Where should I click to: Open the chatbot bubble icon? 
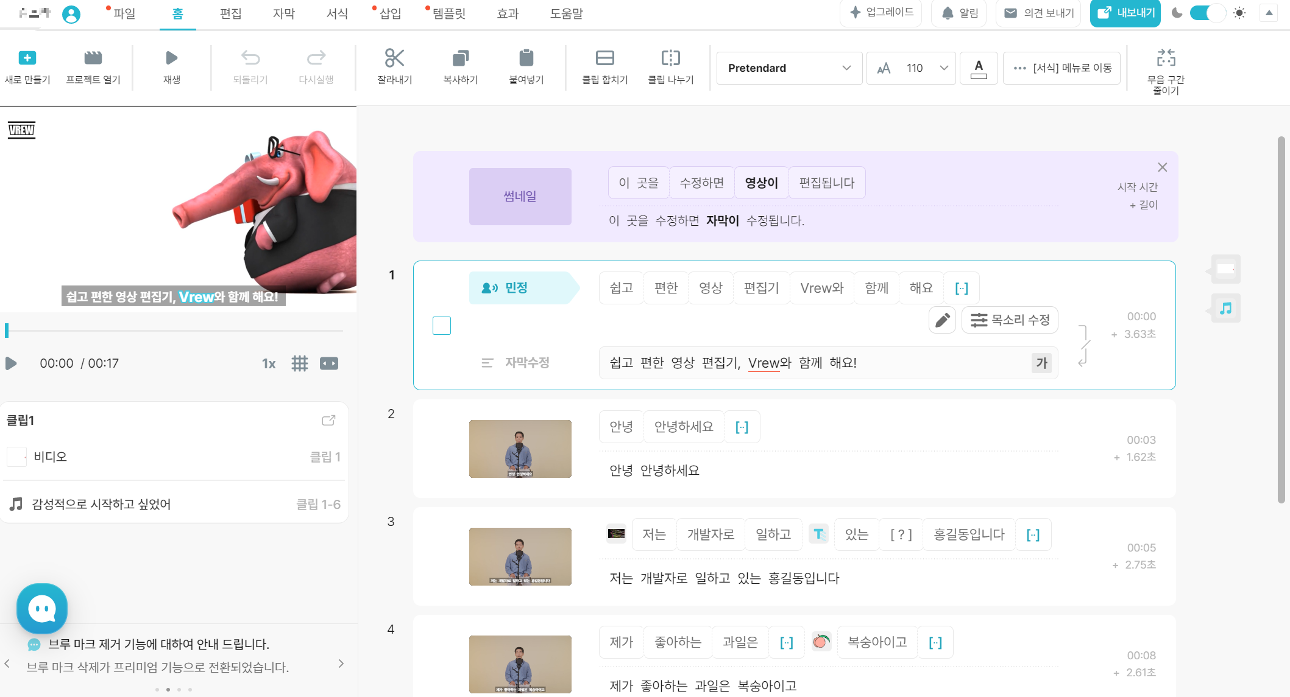(42, 608)
